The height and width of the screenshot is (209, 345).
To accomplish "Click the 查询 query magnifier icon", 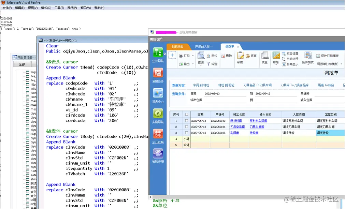I will click(x=201, y=55).
